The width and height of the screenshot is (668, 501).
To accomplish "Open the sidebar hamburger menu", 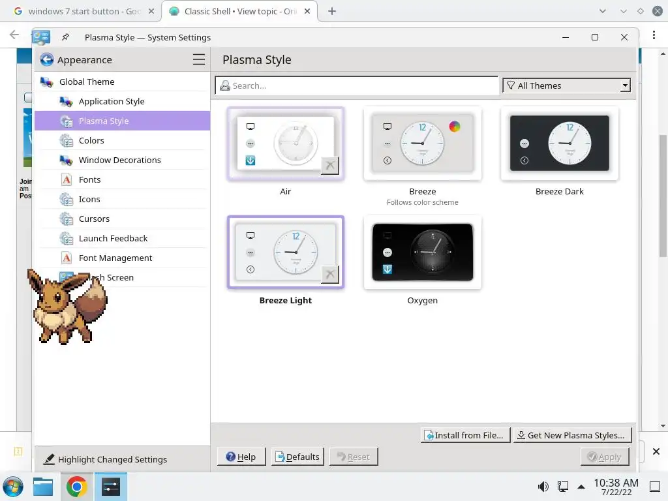I will tap(198, 59).
